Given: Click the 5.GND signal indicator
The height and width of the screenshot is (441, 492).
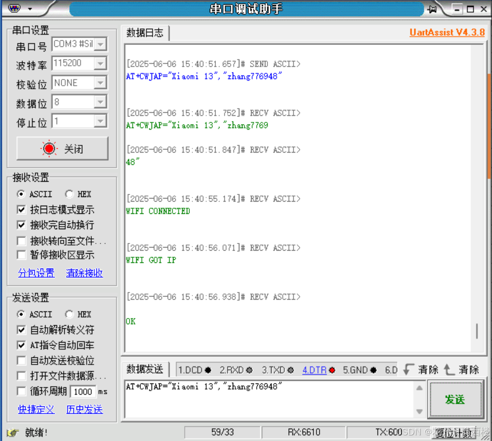Looking at the screenshot, I should [360, 371].
